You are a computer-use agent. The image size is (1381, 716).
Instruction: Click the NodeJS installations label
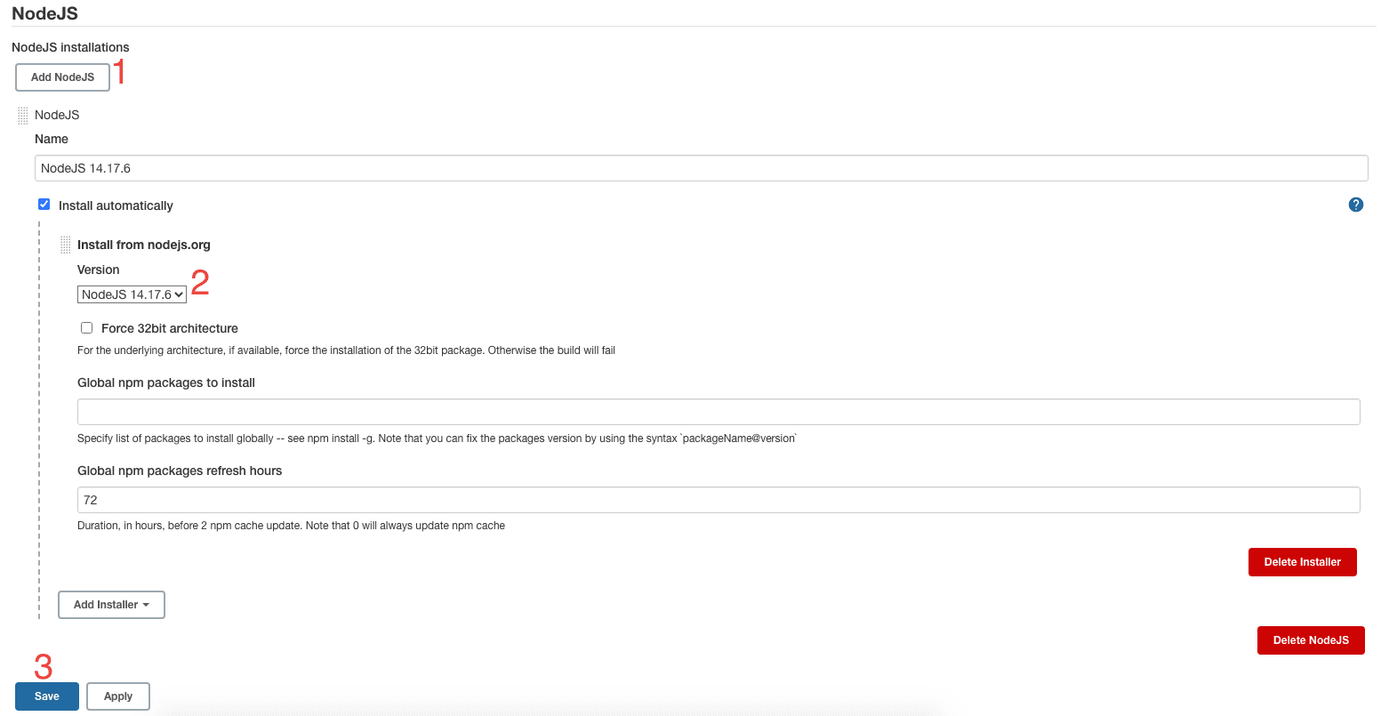point(70,47)
